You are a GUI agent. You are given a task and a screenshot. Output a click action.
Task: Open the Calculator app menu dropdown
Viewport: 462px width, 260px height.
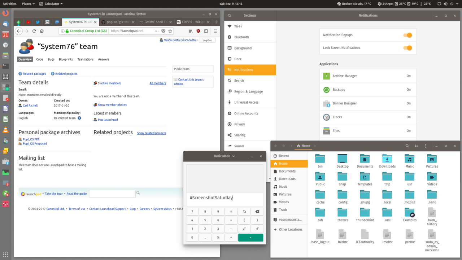pos(51,4)
